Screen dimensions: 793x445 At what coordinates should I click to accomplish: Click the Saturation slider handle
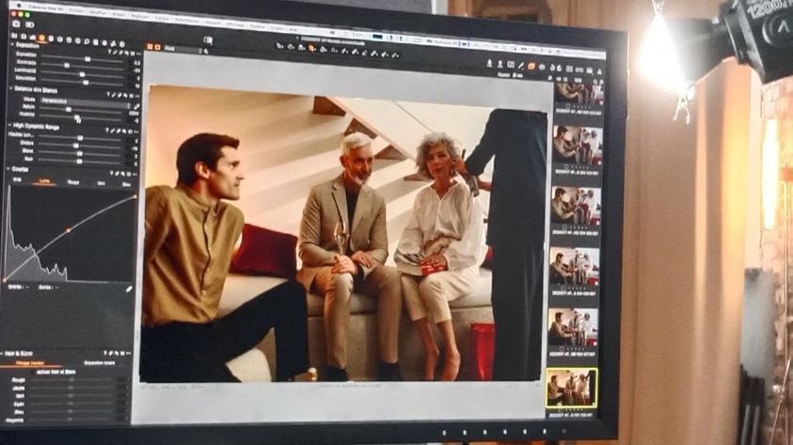pos(86,83)
